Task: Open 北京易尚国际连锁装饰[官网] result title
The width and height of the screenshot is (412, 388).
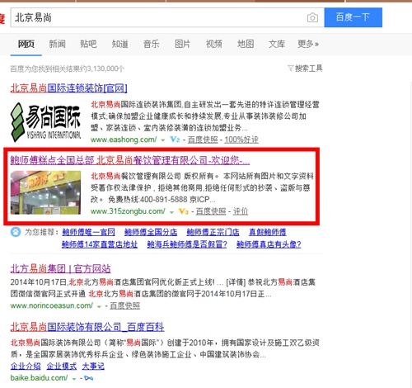Action: click(x=68, y=88)
